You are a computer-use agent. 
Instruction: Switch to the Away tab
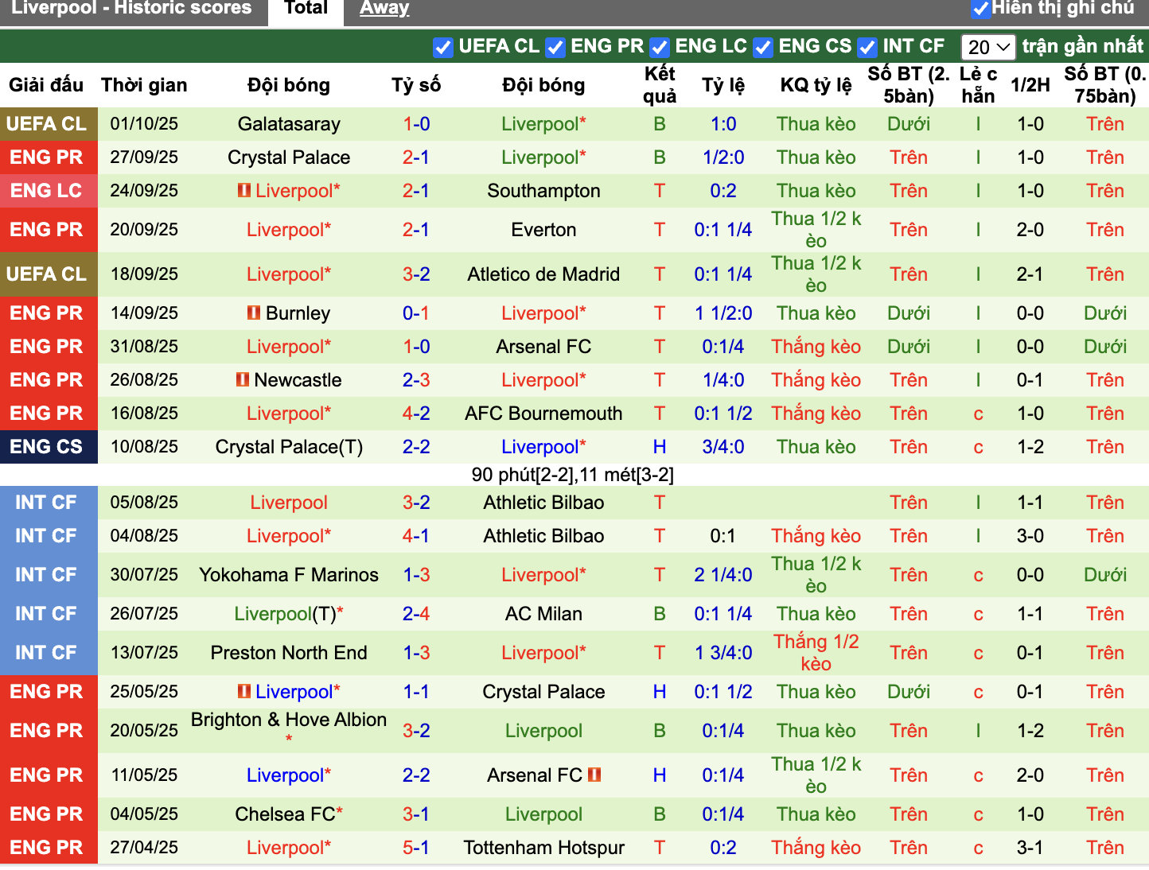384,9
